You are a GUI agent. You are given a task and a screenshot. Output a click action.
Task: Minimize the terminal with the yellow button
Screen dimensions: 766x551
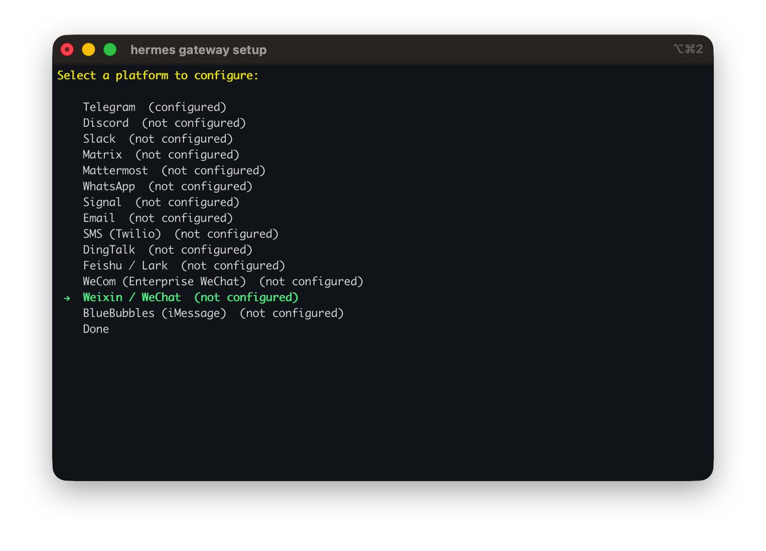[89, 49]
